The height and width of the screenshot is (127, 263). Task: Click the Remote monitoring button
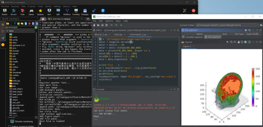tap(21, 121)
